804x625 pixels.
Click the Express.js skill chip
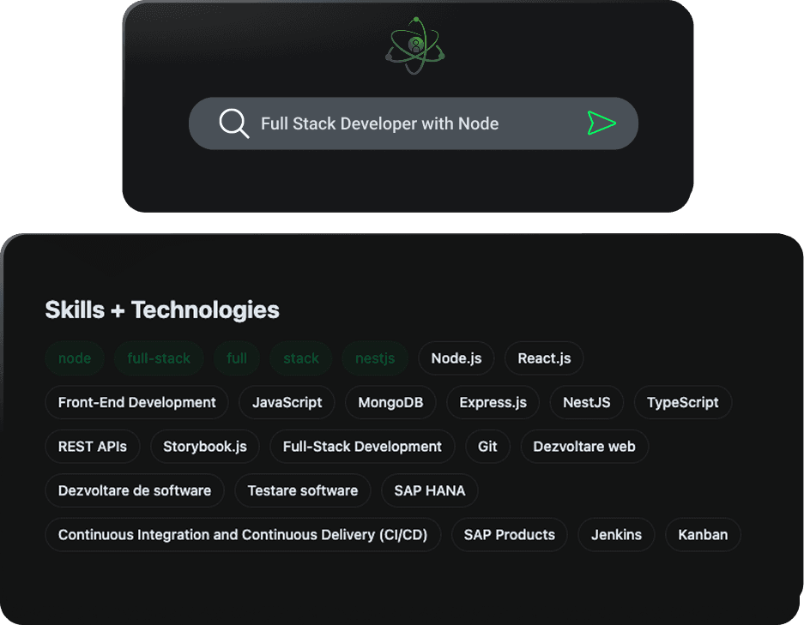point(493,402)
